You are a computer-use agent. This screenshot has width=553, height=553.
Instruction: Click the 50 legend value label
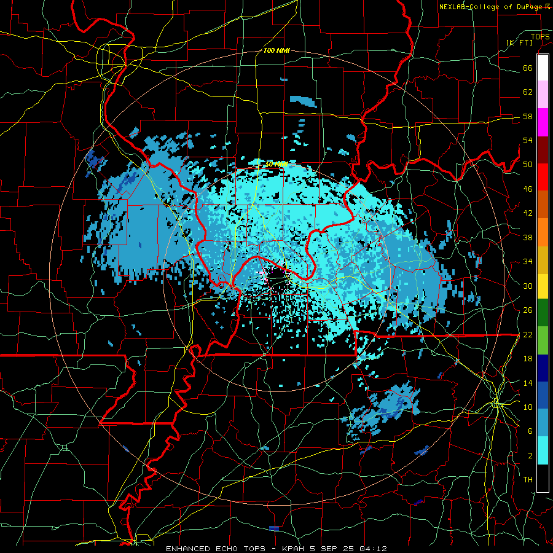click(x=528, y=165)
